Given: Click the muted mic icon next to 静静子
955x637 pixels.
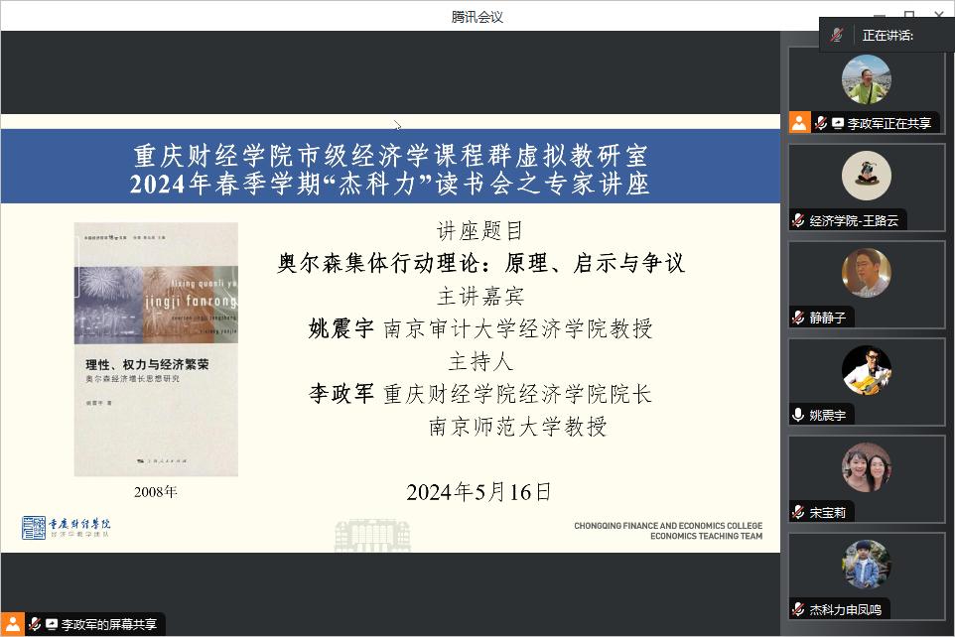Looking at the screenshot, I should 798,318.
